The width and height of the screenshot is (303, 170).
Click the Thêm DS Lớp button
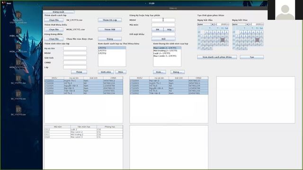pos(110,20)
